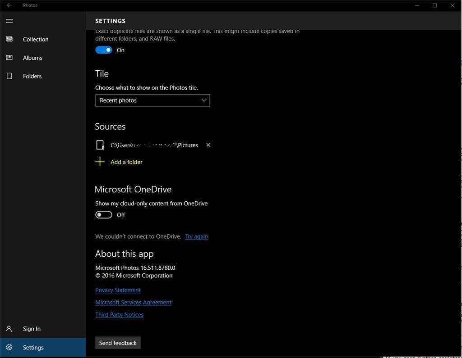462x358 pixels.
Task: Click the Albums icon in sidebar
Action: pos(9,58)
